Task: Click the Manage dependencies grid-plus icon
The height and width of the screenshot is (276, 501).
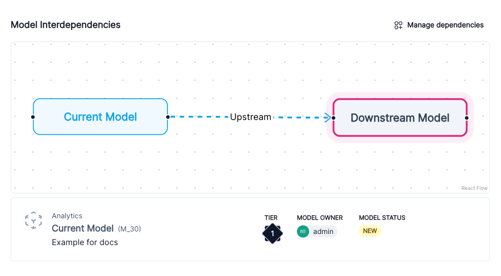Action: click(398, 25)
